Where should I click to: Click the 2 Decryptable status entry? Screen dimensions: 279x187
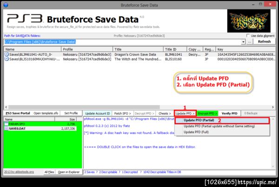click(108, 172)
